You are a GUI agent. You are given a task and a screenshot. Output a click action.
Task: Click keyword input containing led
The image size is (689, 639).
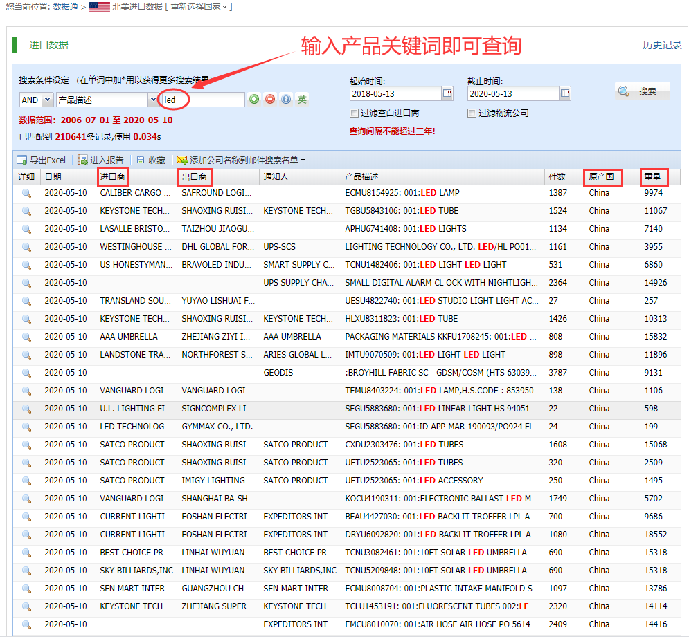(x=204, y=100)
